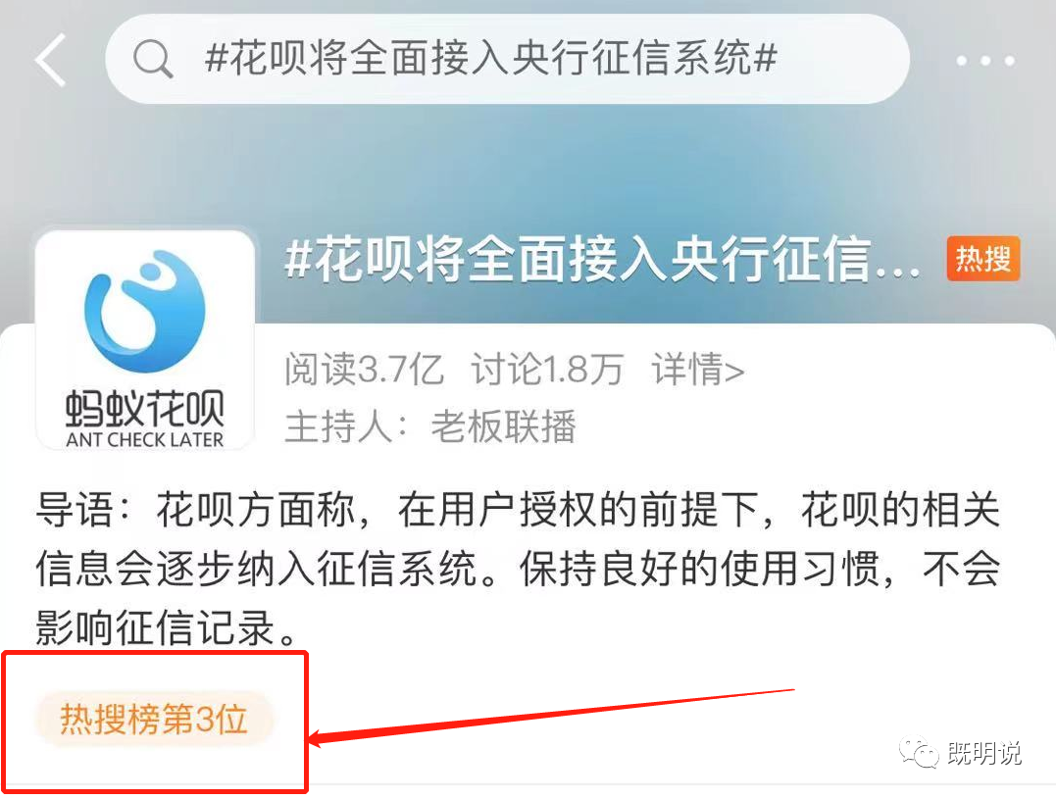Click the 既明说 watermark text
Viewport: 1056px width, 799px height.
(984, 753)
